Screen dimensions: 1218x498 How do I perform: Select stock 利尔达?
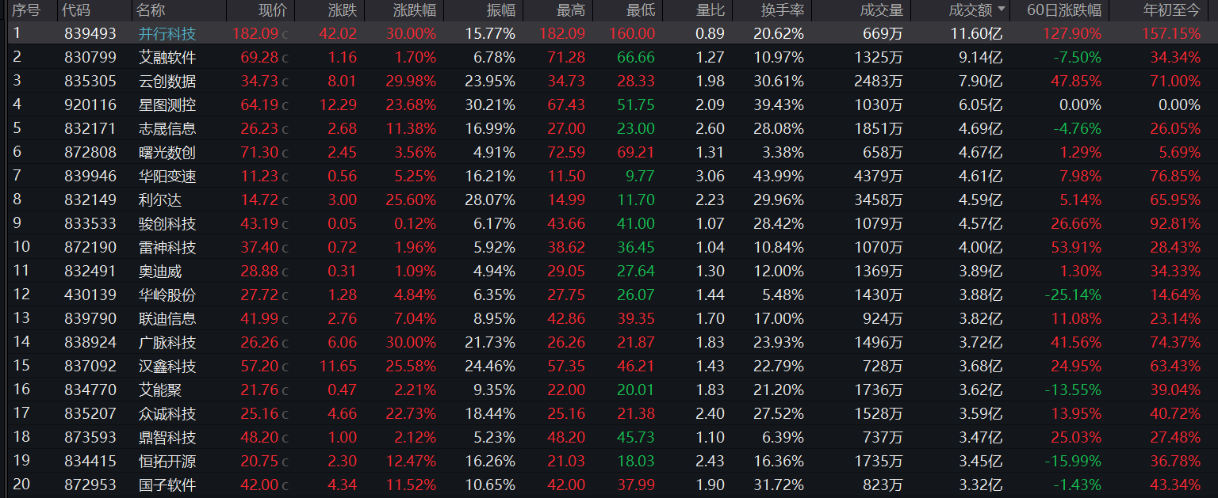[160, 200]
